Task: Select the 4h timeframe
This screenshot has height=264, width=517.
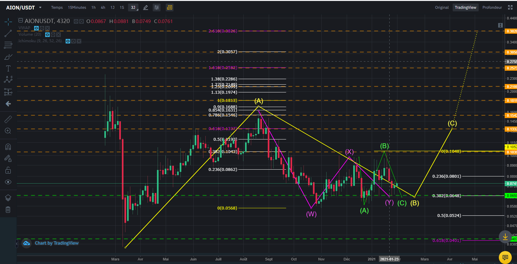Action: click(x=103, y=7)
